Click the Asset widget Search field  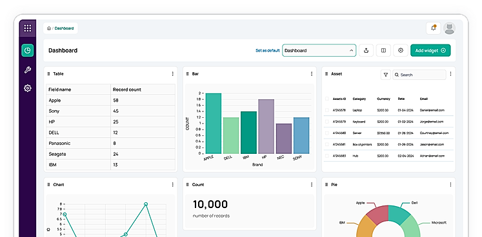[419, 75]
